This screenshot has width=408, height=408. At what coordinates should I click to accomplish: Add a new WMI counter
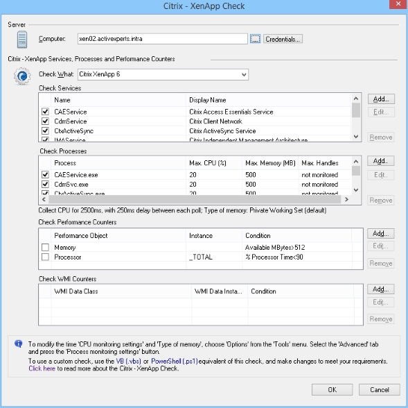[381, 289]
